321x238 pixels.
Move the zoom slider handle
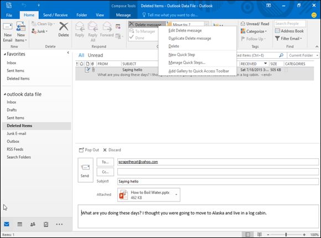[x=286, y=235]
